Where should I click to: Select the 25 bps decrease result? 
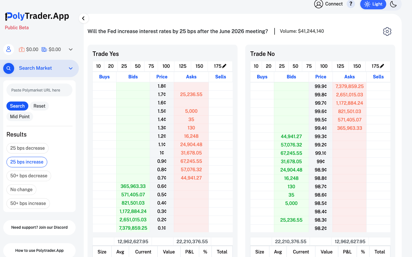[27, 148]
